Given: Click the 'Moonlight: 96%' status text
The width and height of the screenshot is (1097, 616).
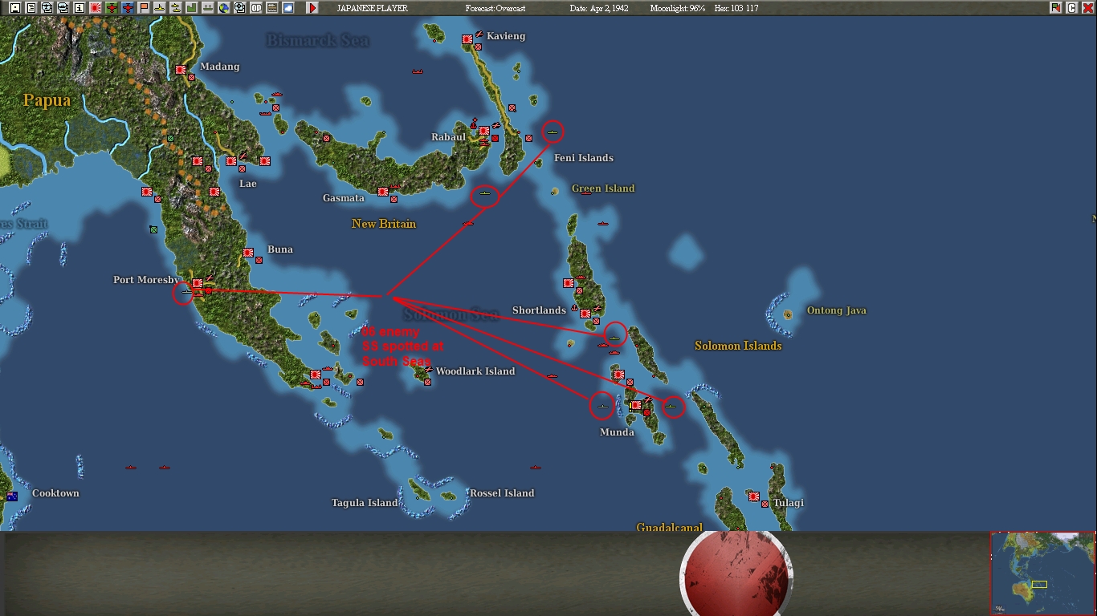Looking at the screenshot, I should click(678, 8).
